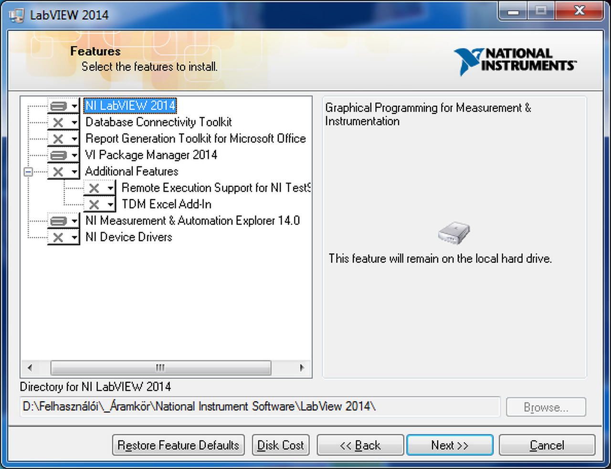Viewport: 611px width, 469px height.
Task: Open install-state dropdown for NI Measurement & Automation Explorer
Action: coord(63,221)
